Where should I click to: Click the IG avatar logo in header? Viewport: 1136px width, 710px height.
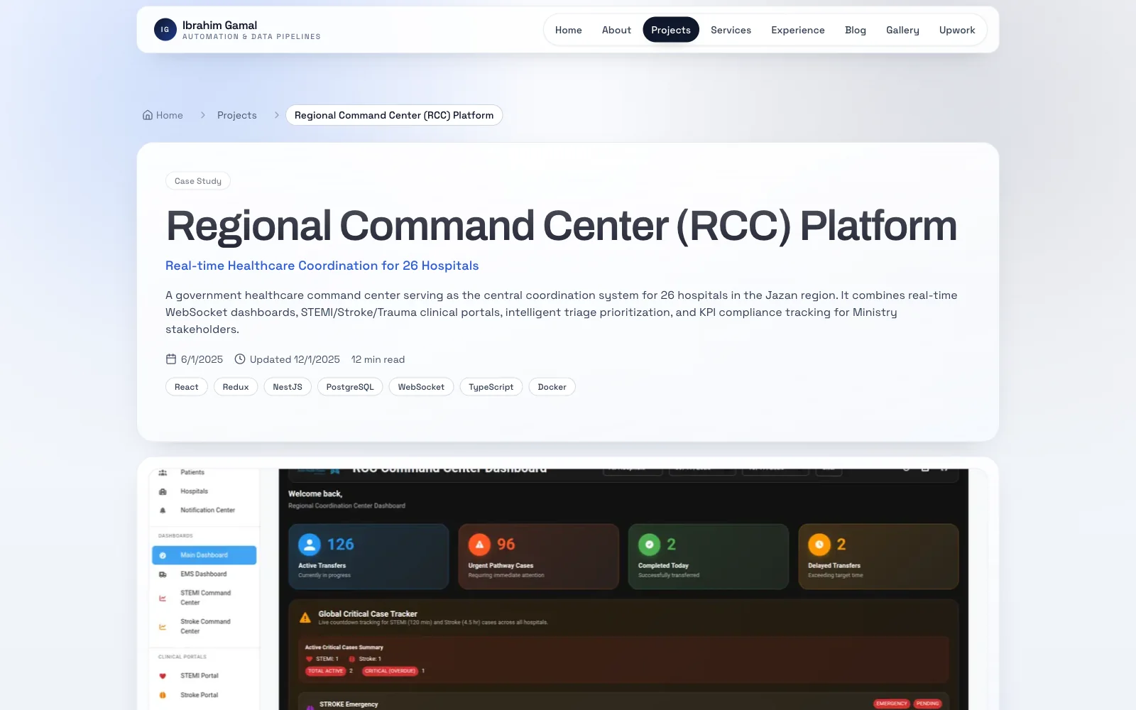click(165, 29)
